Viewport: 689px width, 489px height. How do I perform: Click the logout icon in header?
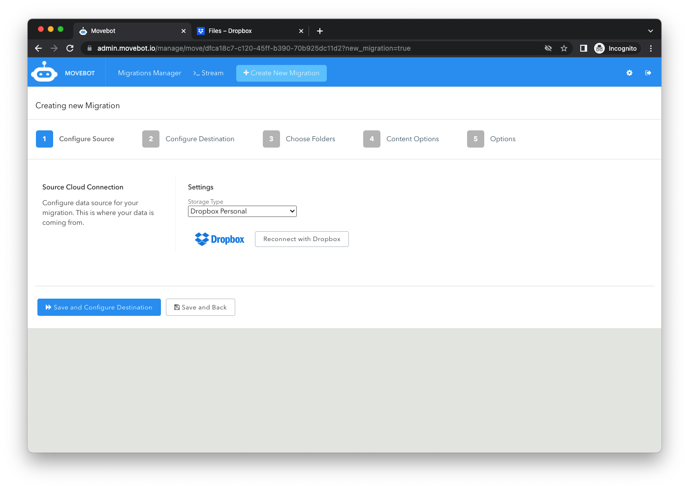648,73
